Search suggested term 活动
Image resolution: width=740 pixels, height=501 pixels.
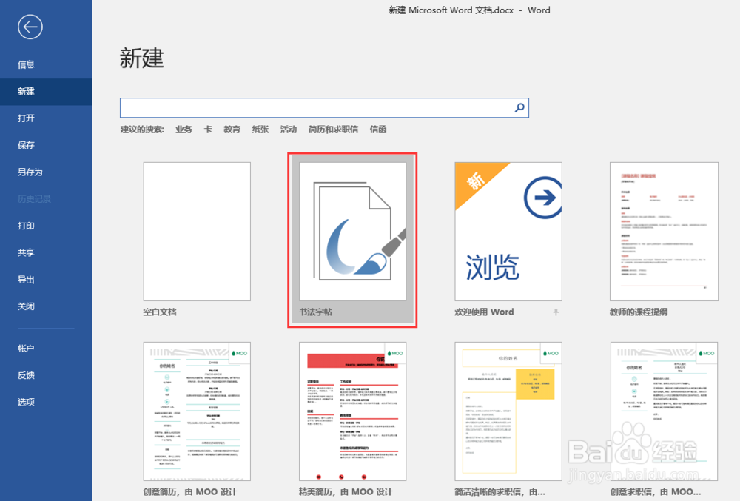click(x=289, y=130)
